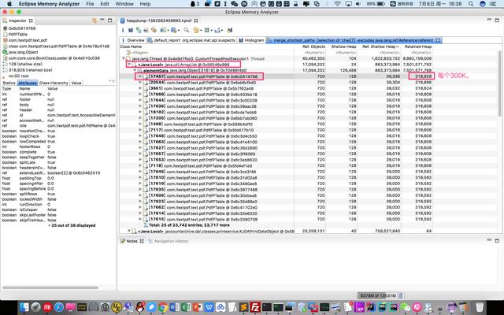Open the Navigation History tab
Viewport: 504px width, 315px height.
168,241
